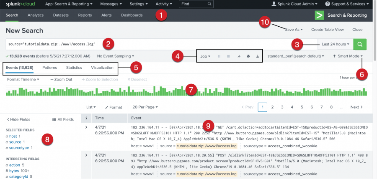
Task: Click the Search & Reporting app icon
Action: [320, 15]
